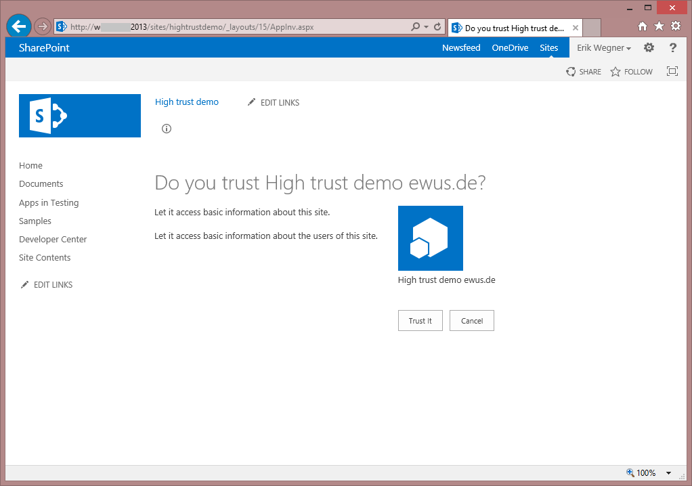
Task: Open the Site Contents navigation link
Action: (x=45, y=258)
